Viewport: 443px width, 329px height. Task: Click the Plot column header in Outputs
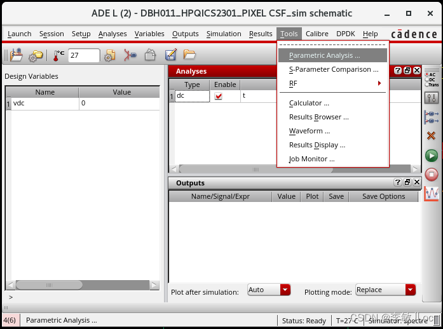tap(312, 196)
